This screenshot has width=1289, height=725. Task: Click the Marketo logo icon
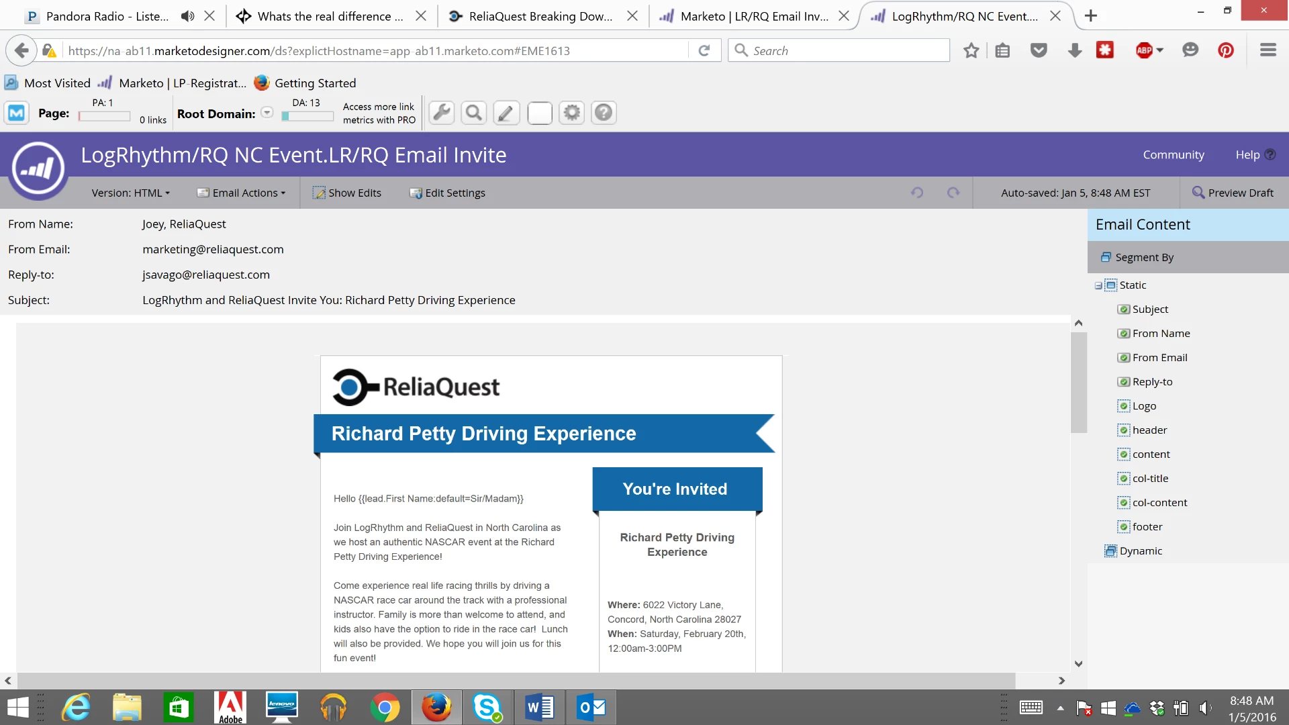(38, 168)
